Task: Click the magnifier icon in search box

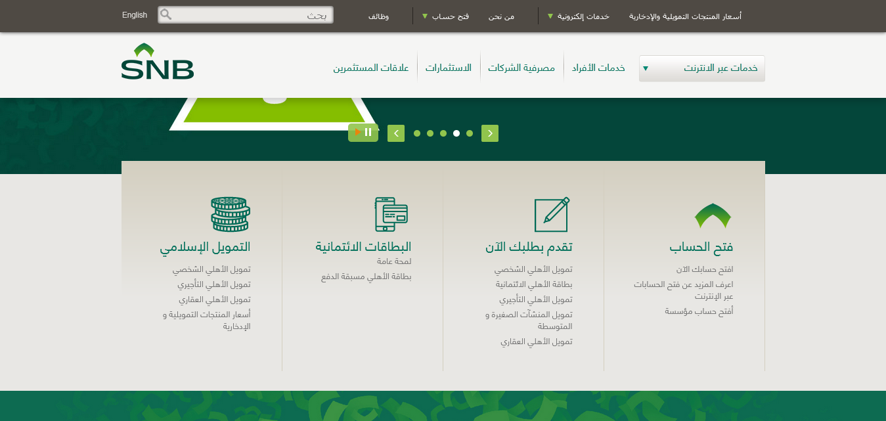Action: point(166,14)
